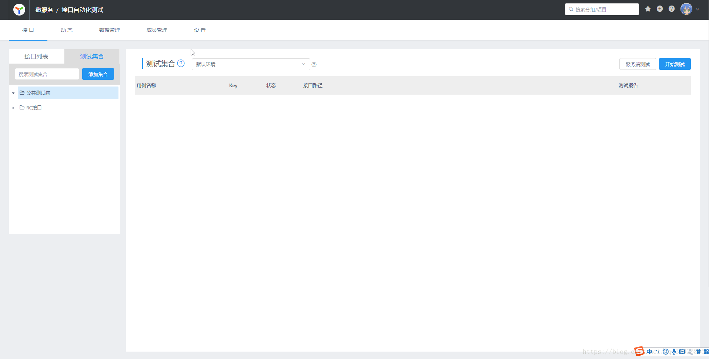
Task: Click the 添加集合 button
Action: pyautogui.click(x=98, y=74)
